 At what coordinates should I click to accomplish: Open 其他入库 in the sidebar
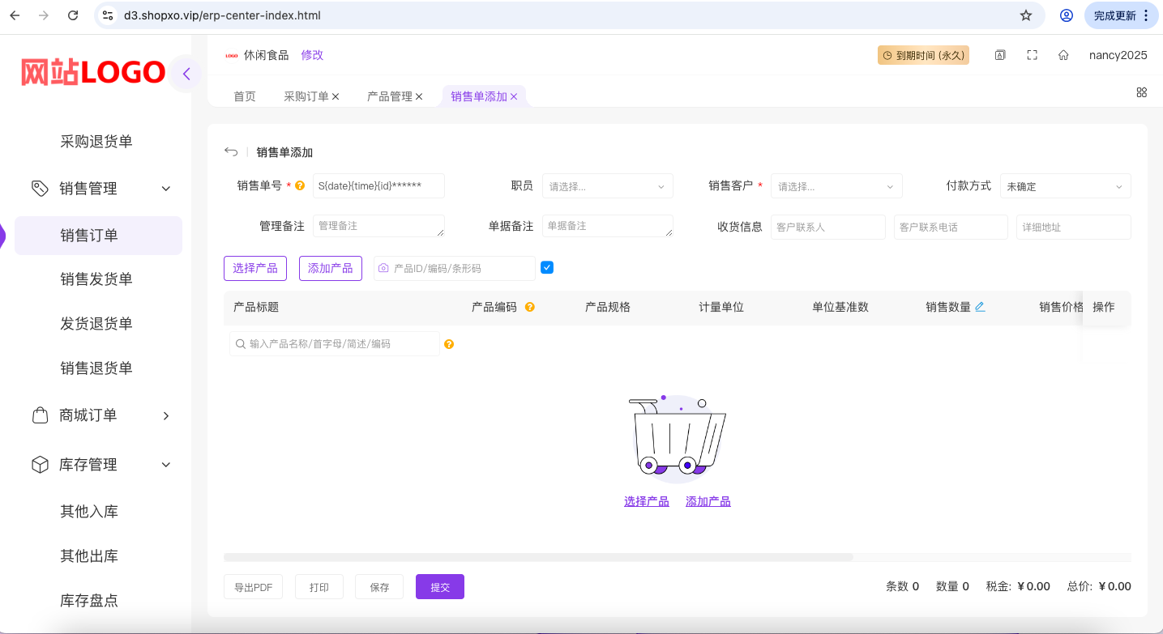pos(89,512)
